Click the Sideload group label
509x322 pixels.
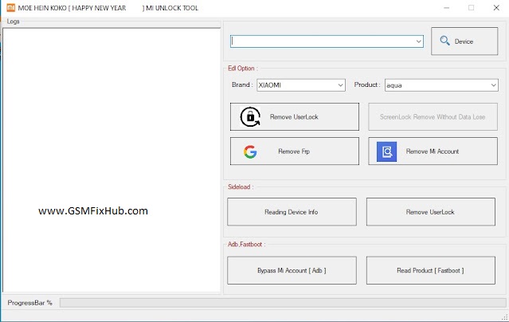[241, 187]
